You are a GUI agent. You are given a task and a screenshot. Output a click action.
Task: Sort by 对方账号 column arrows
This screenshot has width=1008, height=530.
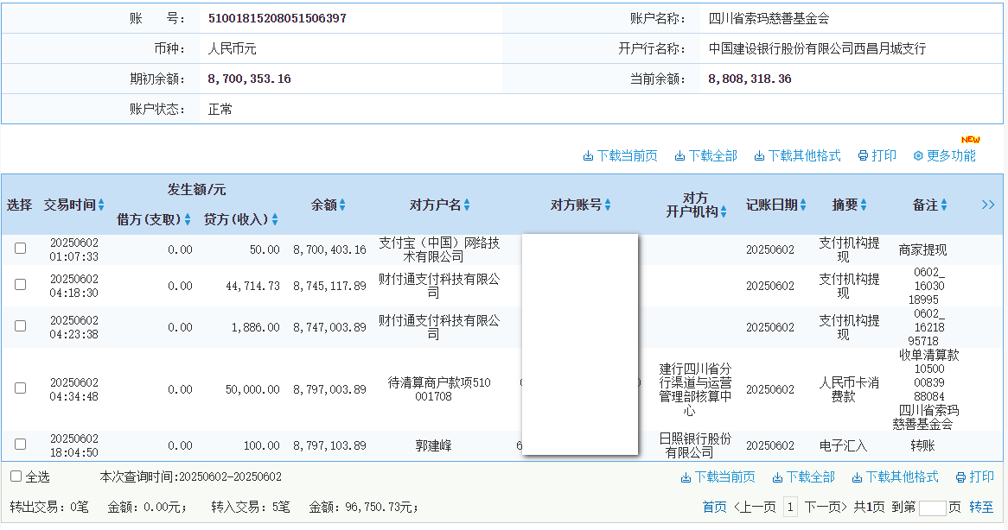(608, 205)
